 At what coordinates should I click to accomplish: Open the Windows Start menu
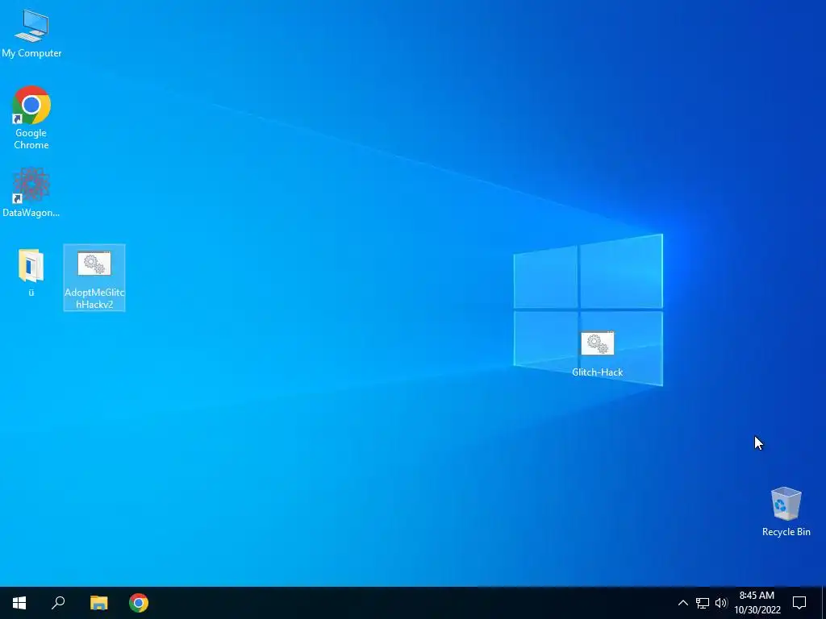pos(19,603)
